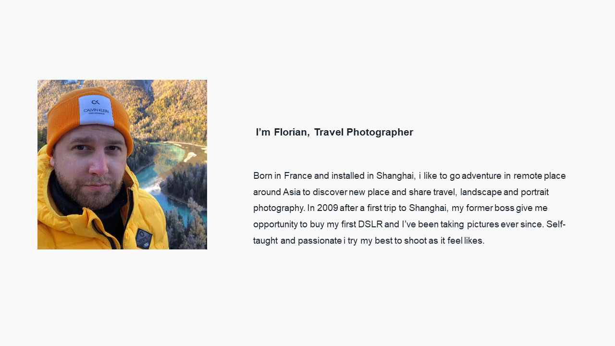The image size is (615, 346).
Task: Click the word "remote" in the first line
Action: (x=528, y=176)
